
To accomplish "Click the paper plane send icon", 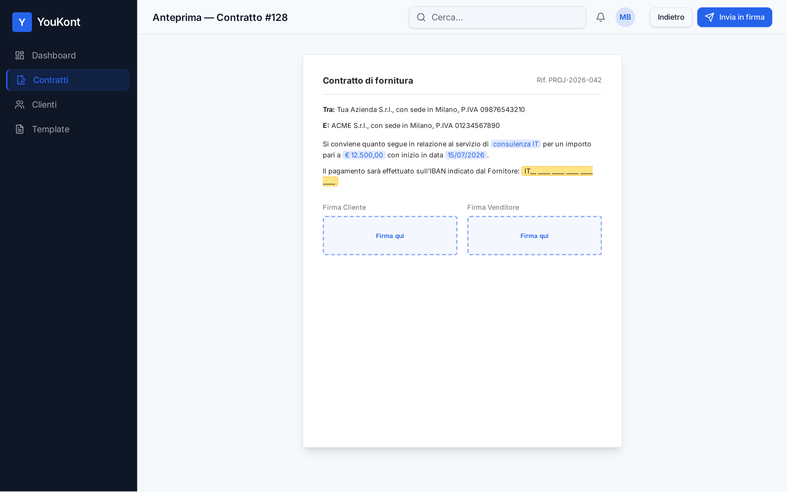I will (x=710, y=17).
